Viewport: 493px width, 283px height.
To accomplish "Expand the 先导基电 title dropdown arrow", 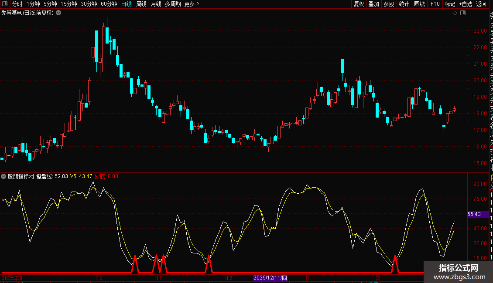I will pos(58,13).
